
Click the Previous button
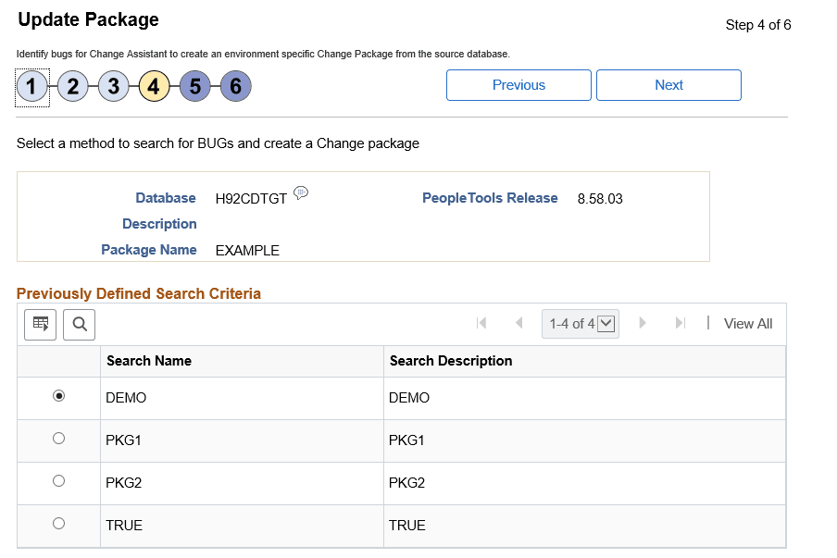[x=518, y=85]
